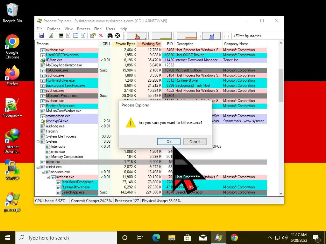Select the WinSCP desktop shortcut

[12, 170]
